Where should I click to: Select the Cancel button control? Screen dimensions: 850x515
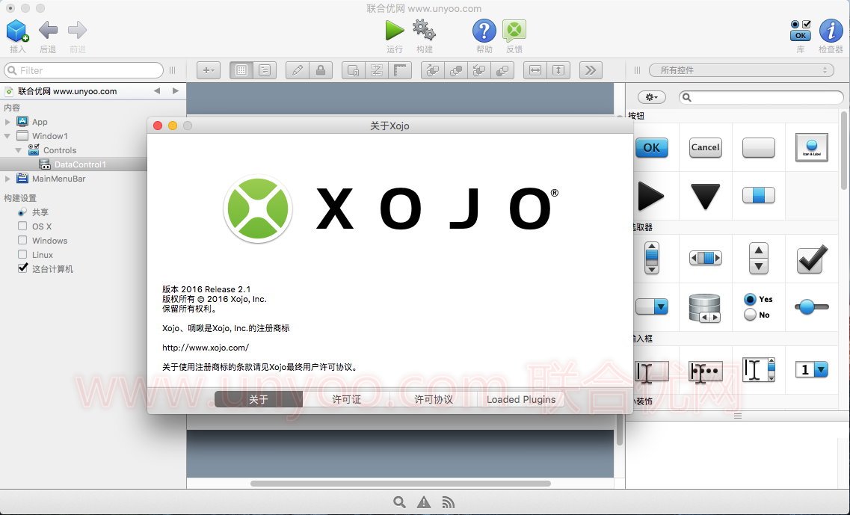pyautogui.click(x=705, y=147)
